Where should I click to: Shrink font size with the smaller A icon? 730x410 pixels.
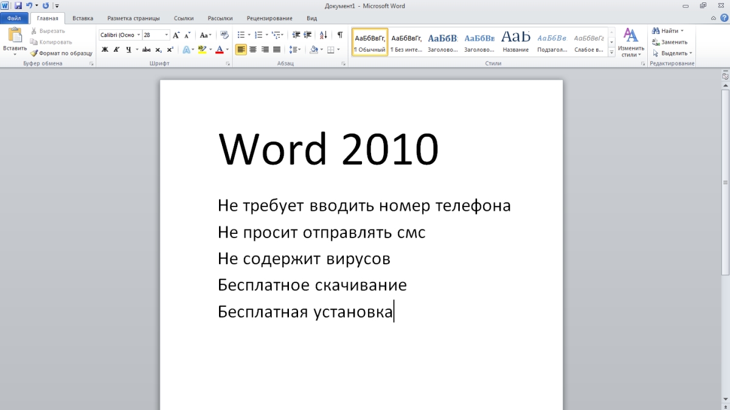188,35
